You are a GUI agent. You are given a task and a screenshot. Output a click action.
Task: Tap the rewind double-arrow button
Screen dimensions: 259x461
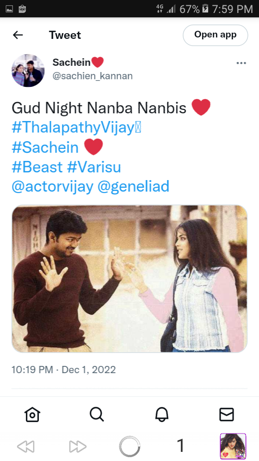coord(26,447)
